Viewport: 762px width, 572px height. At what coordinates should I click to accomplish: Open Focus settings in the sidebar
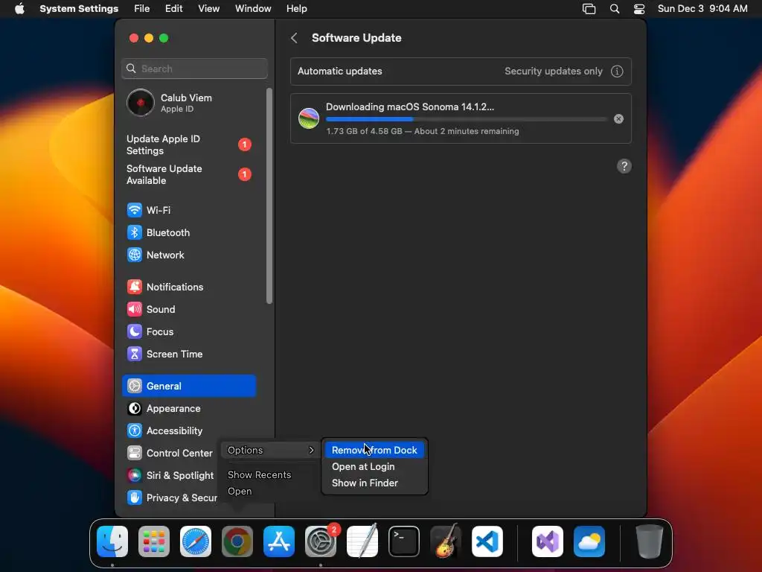click(x=188, y=331)
